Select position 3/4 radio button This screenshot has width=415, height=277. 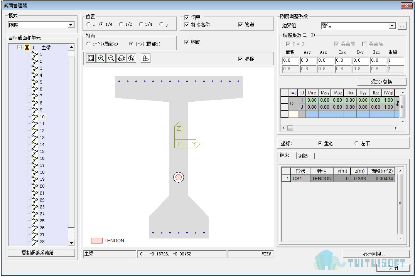click(141, 24)
